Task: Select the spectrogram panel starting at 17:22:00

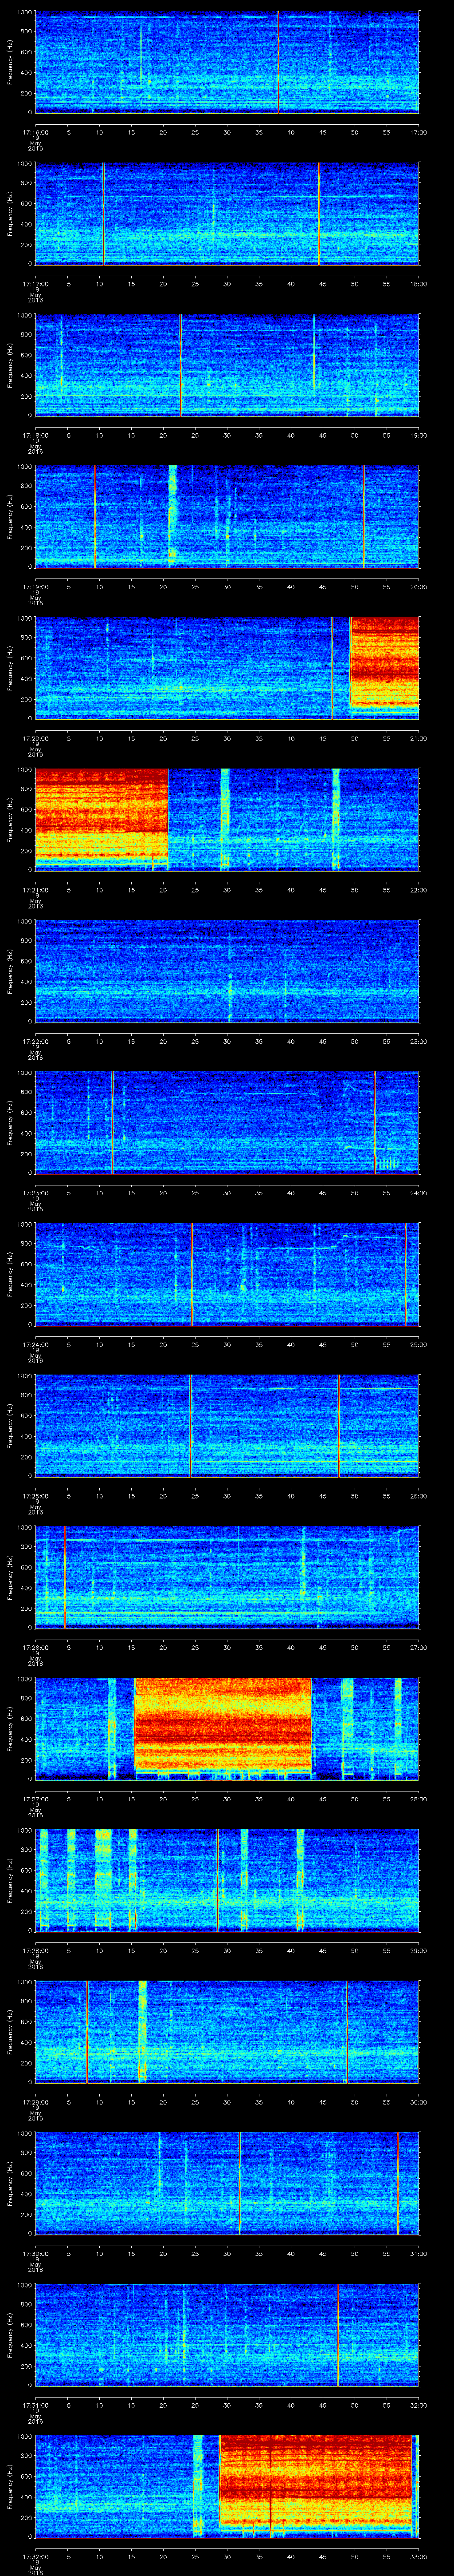Action: (227, 971)
